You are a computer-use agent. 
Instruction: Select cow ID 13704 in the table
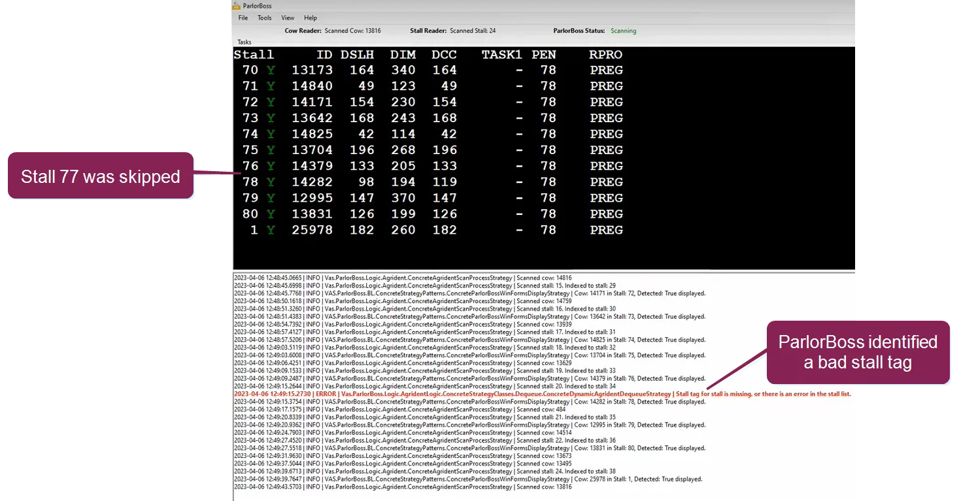pyautogui.click(x=312, y=150)
